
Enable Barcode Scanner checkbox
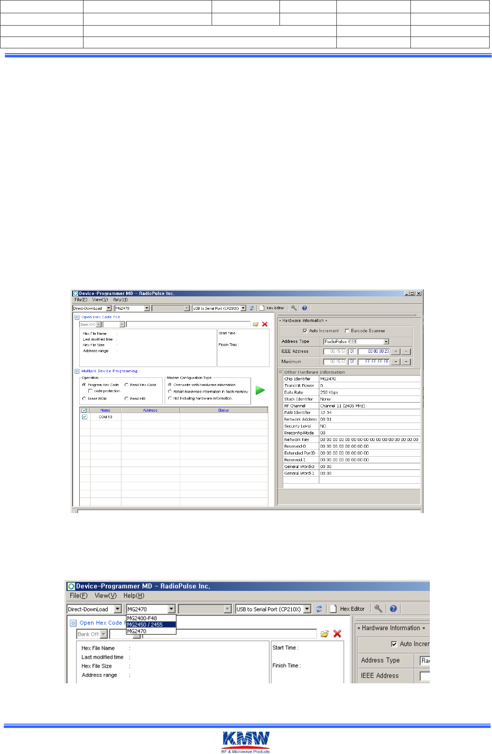[347, 331]
